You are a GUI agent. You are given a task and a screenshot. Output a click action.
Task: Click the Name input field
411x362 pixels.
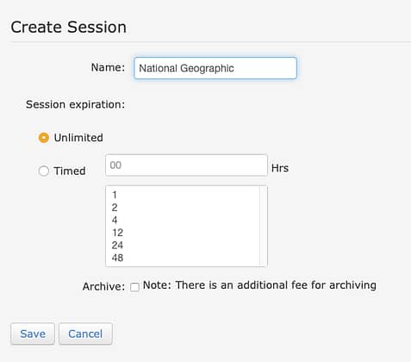click(x=215, y=68)
